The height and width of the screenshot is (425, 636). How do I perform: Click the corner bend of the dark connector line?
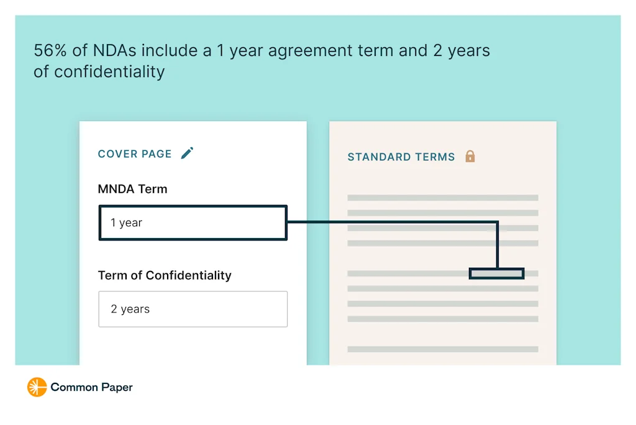point(497,222)
